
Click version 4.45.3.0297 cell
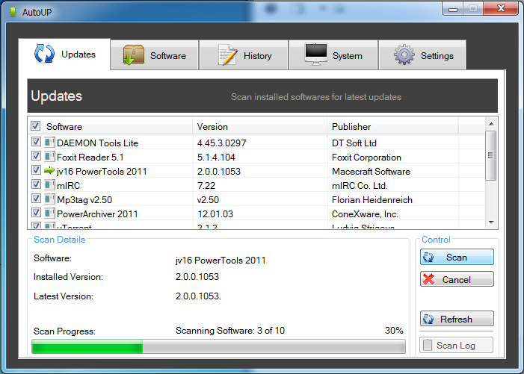click(x=221, y=143)
